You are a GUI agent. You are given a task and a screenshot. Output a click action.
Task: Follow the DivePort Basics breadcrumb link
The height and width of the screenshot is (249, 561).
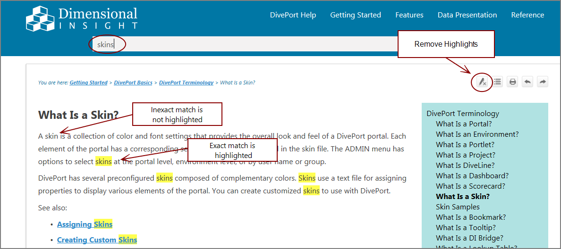(x=133, y=83)
